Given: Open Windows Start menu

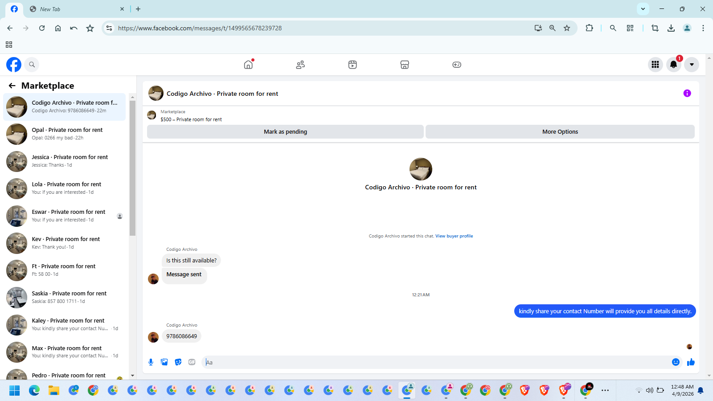Looking at the screenshot, I should click(15, 390).
